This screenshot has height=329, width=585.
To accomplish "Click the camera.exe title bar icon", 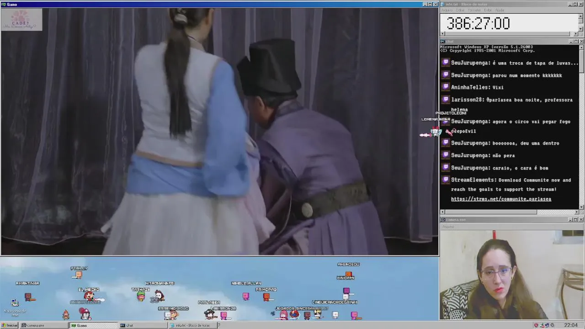I will click(443, 220).
